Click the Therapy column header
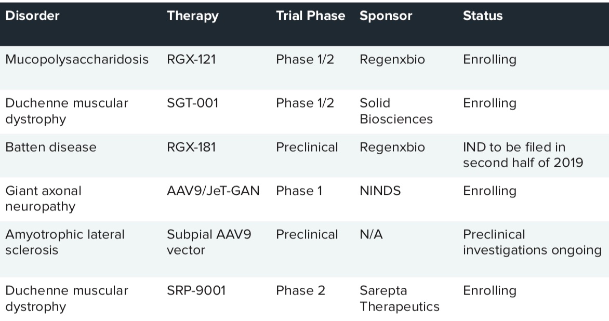609x321 pixels. [x=193, y=16]
